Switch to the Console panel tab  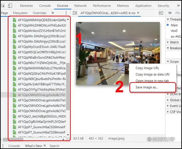click(x=45, y=6)
